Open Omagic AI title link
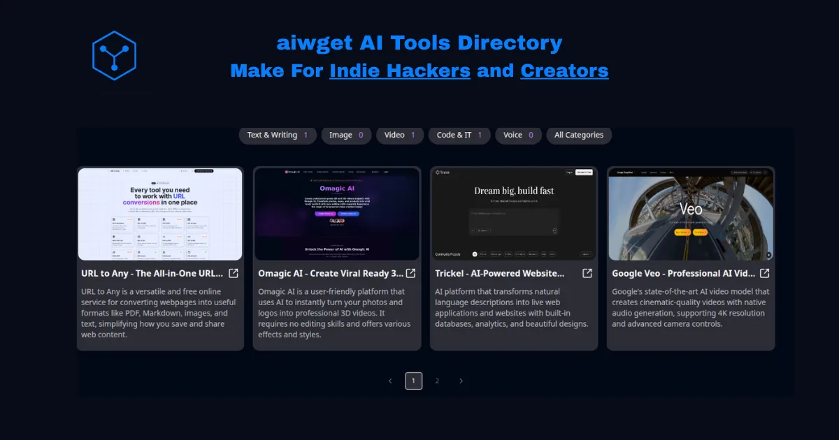The height and width of the screenshot is (440, 839). [331, 273]
